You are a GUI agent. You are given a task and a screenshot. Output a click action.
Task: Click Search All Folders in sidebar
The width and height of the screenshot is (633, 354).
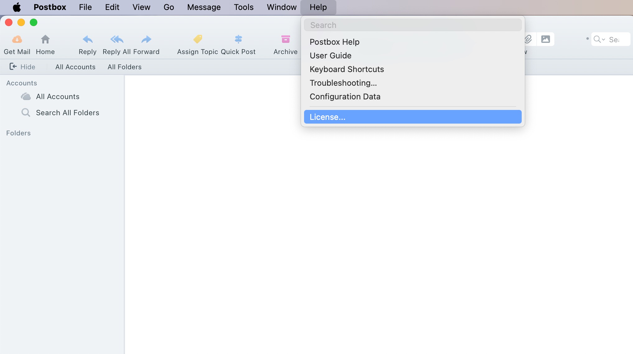[67, 113]
